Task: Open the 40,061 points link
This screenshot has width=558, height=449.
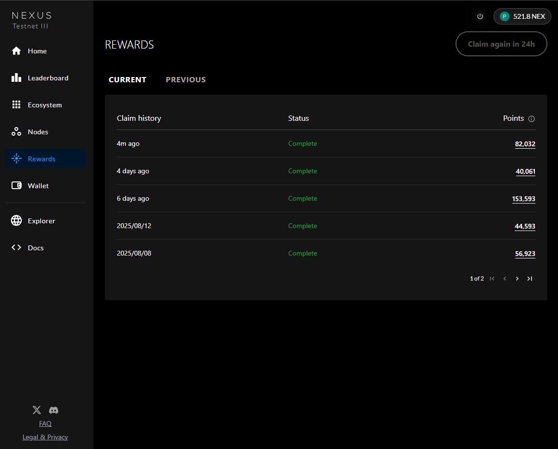Action: point(525,171)
